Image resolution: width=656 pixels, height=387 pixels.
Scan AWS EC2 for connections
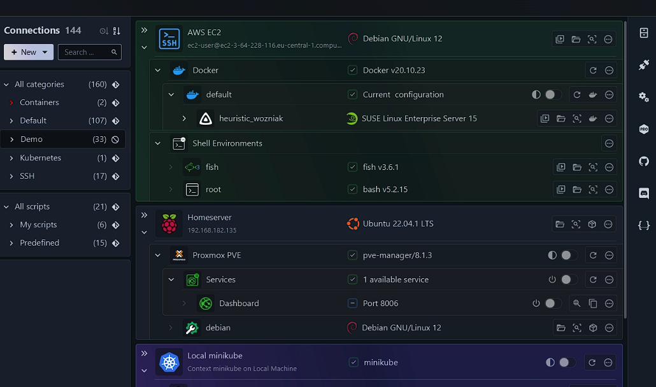click(592, 39)
